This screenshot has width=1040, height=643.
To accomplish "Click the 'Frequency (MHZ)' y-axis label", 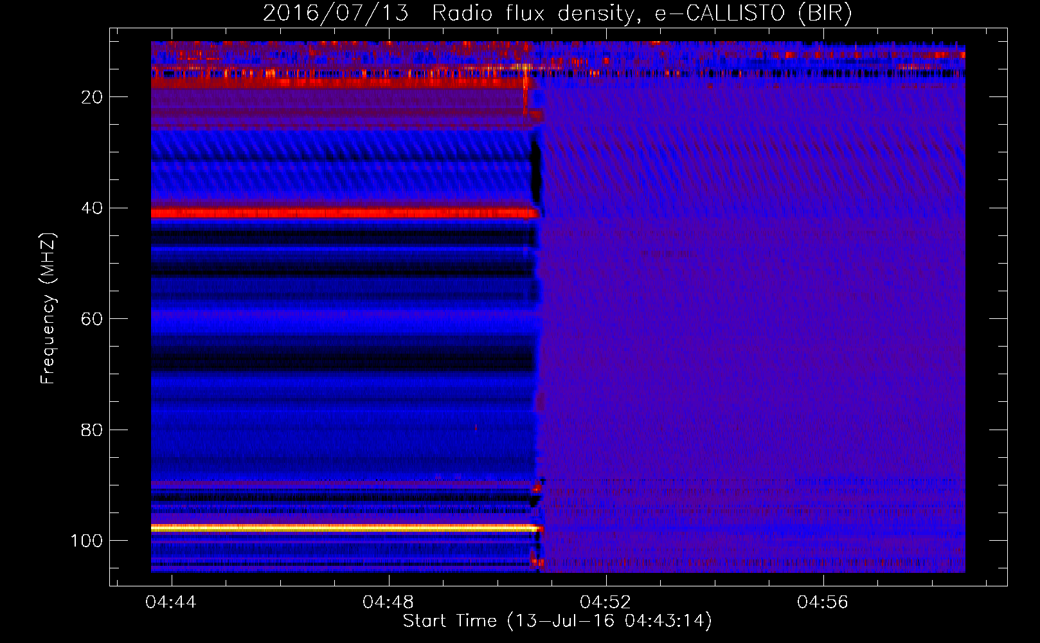I will click(48, 309).
